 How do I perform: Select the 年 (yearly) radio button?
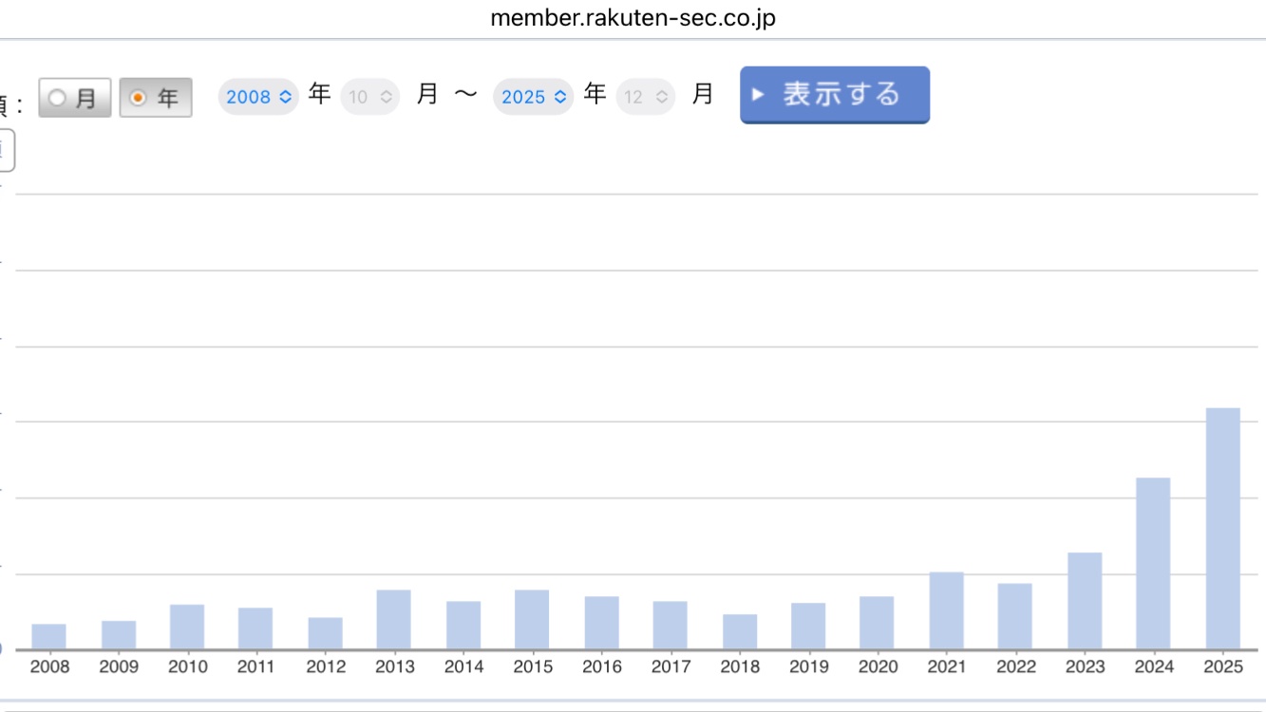[139, 98]
